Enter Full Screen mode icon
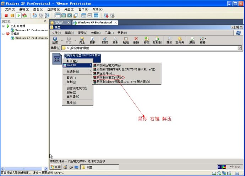Image resolution: width=245 pixels, height=176 pixels. tap(70, 16)
